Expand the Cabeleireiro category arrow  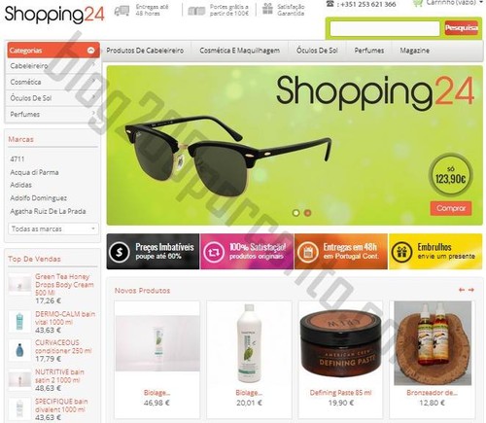click(93, 66)
